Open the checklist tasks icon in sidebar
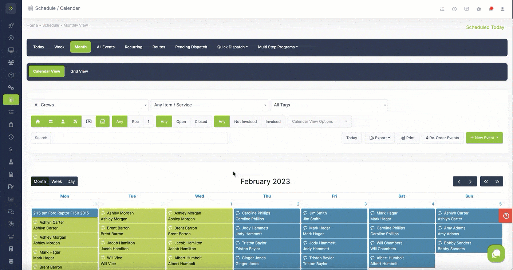Screen dimensions: 513x270 11,112
